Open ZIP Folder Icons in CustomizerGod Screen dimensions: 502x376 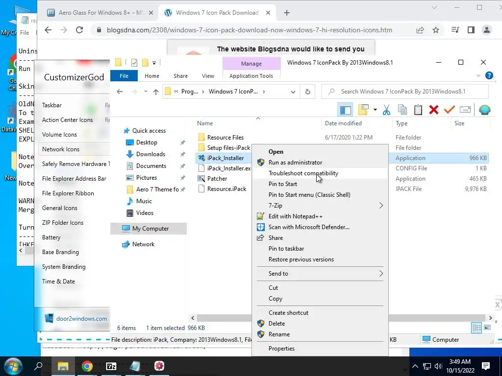coord(63,223)
